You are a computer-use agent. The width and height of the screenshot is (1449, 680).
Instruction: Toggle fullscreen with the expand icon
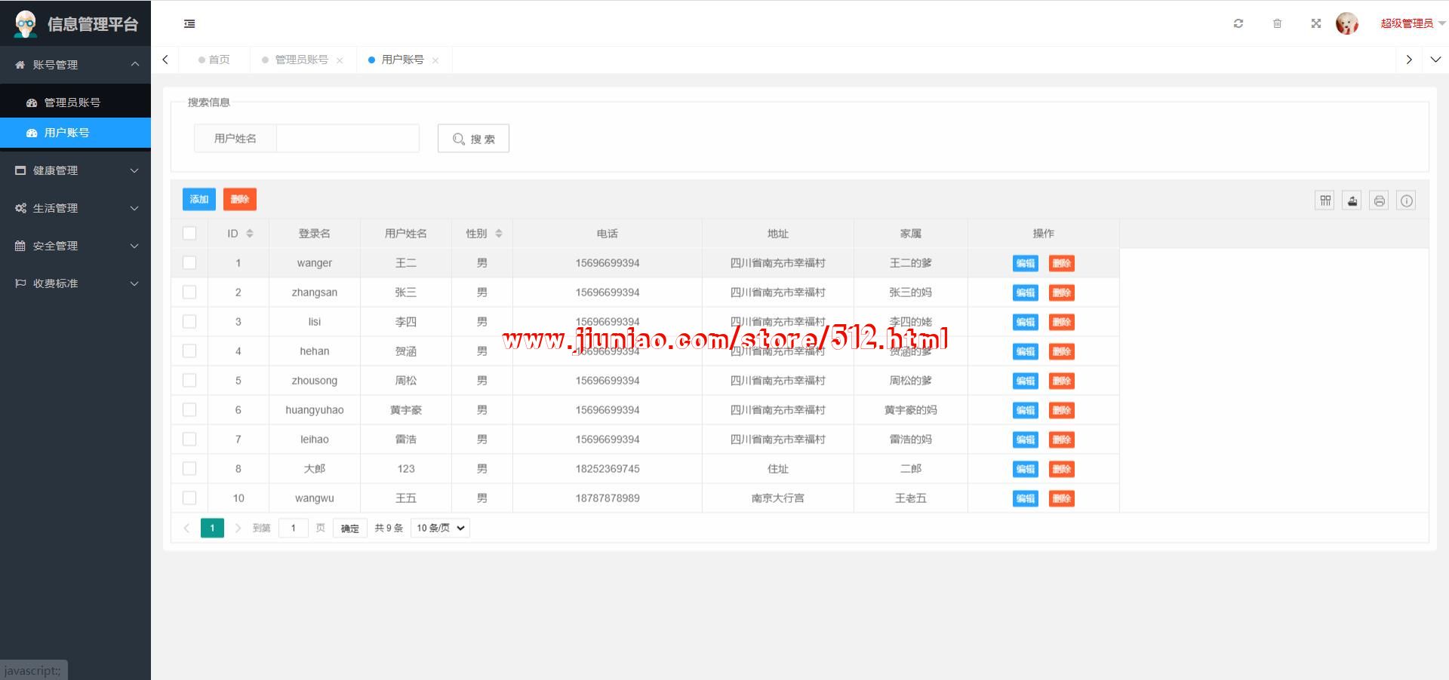tap(1316, 23)
